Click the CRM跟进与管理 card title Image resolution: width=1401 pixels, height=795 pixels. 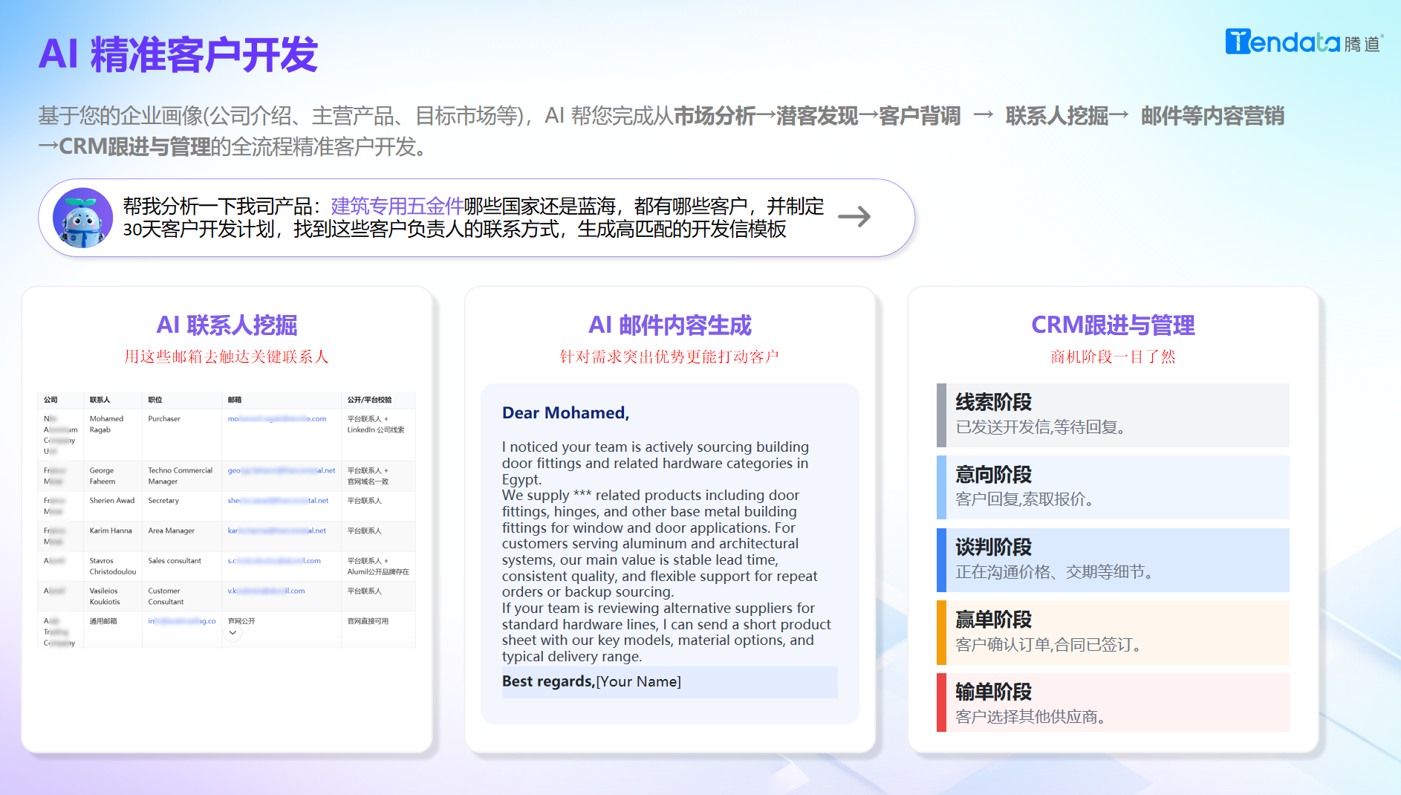pos(1113,325)
